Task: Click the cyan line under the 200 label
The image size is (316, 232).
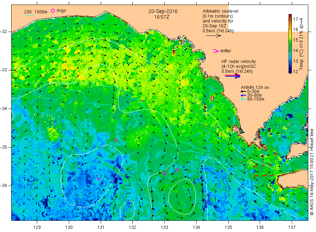Action: click(x=29, y=15)
